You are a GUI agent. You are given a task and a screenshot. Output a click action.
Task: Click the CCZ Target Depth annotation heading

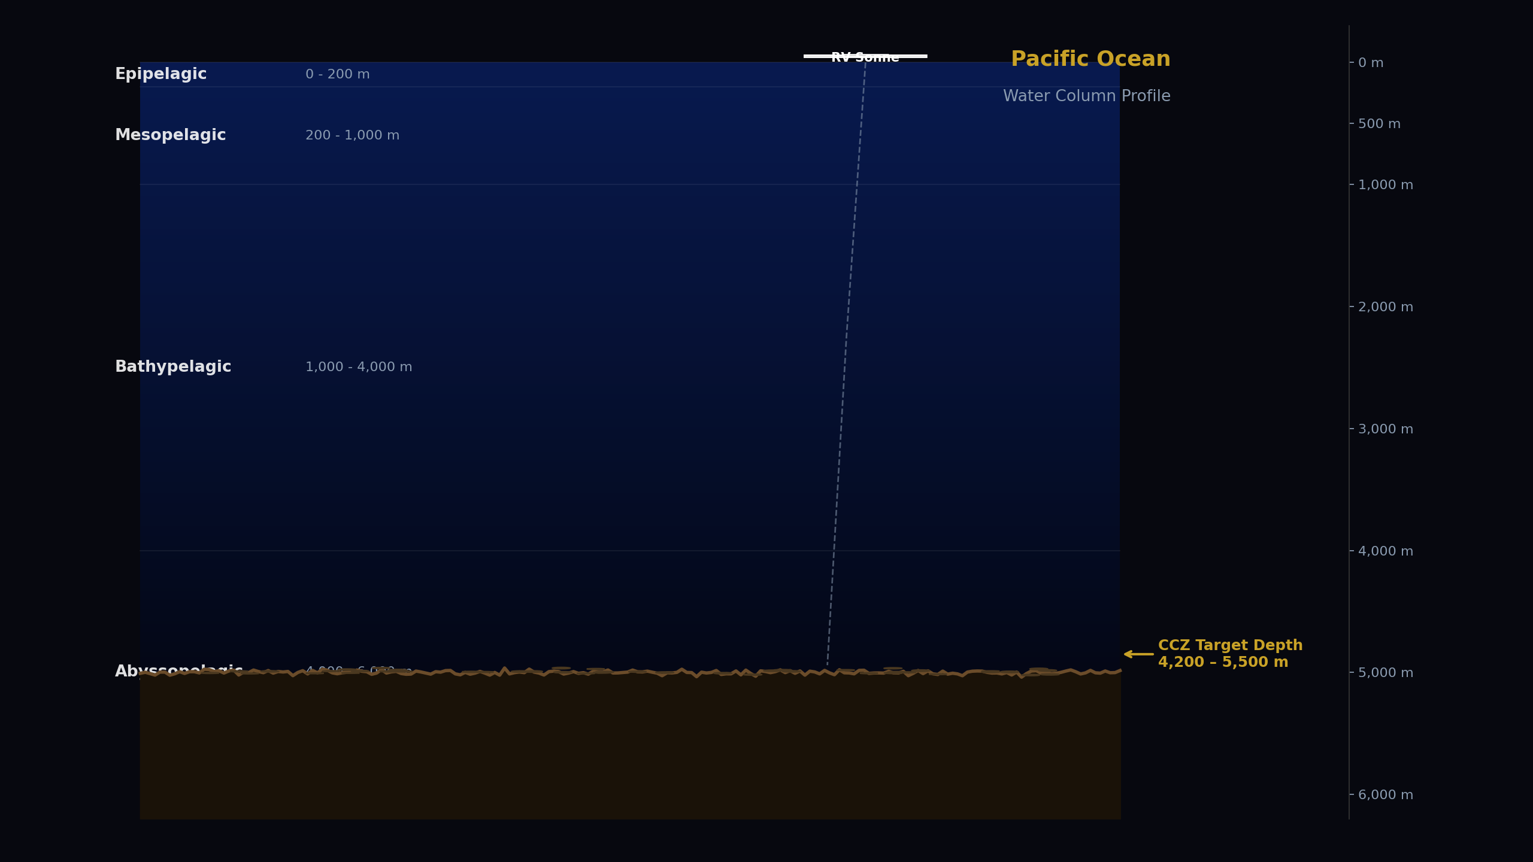[1230, 646]
